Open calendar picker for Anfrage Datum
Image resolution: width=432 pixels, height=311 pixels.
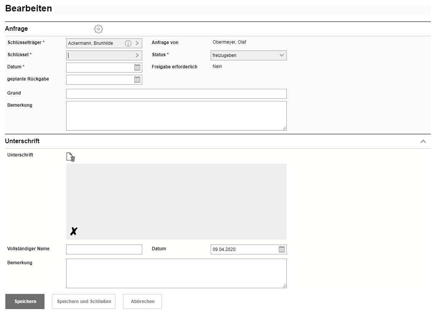point(137,68)
